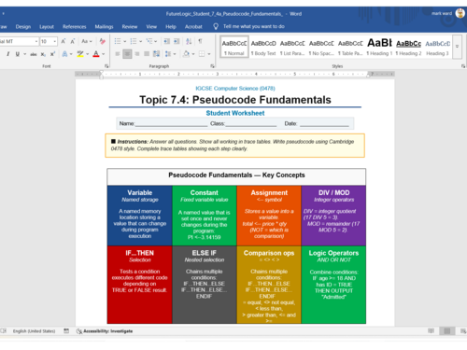Sort paragraph text A to Z
Screen dimensions: 467x350
coord(189,41)
